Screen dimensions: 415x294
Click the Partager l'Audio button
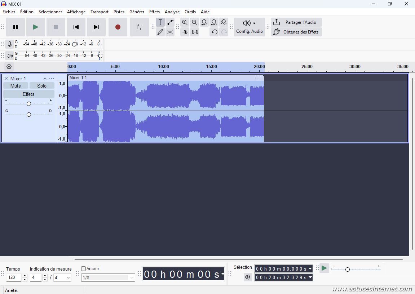coord(296,22)
